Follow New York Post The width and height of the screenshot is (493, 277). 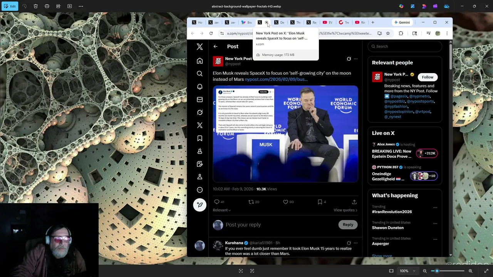coord(428,77)
